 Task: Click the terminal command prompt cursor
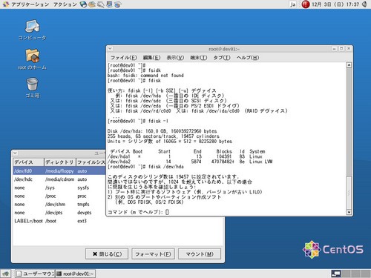point(167,212)
